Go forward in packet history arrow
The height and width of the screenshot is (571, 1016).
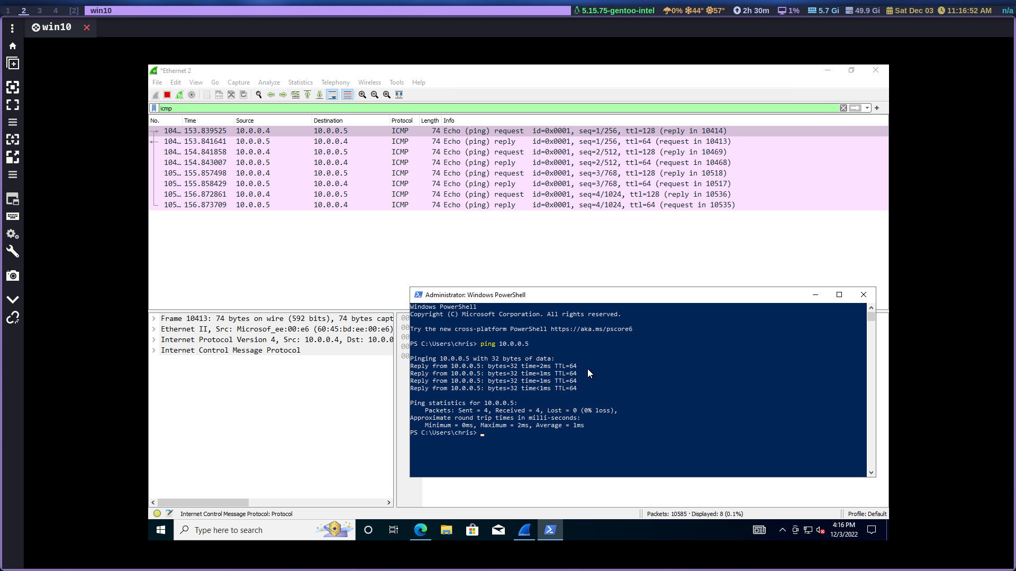coord(283,95)
